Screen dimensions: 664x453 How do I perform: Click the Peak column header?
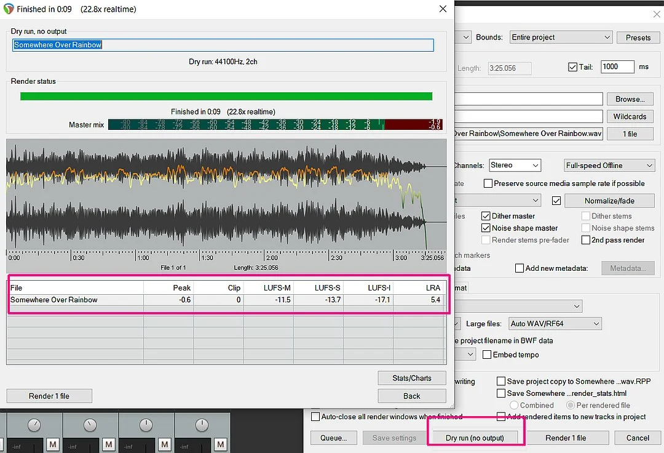pyautogui.click(x=168, y=287)
